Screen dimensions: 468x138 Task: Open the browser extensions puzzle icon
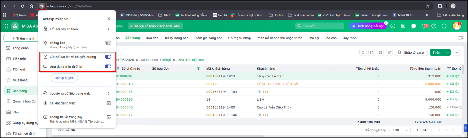click(440, 6)
